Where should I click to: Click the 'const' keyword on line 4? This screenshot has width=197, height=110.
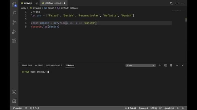click(35, 23)
